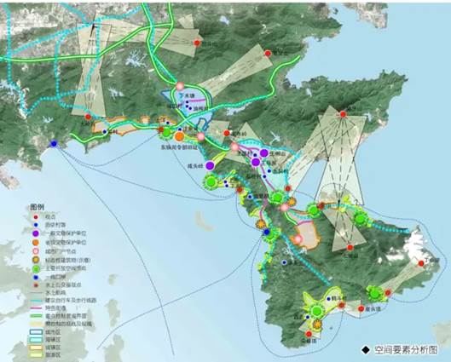Click the orange legend circle for 省级文物保护单位
The width and height of the screenshot is (451, 362).
coord(36,242)
